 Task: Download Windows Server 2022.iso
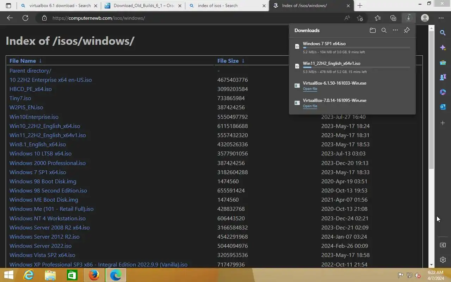click(41, 246)
